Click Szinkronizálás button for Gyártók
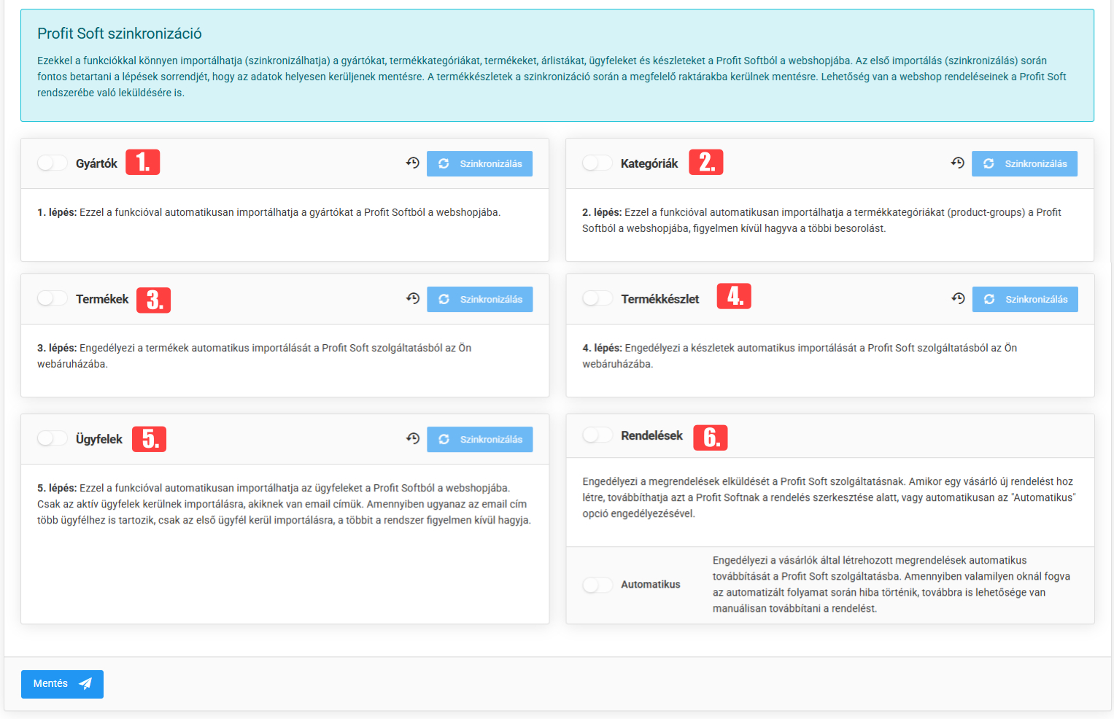This screenshot has height=719, width=1114. coord(479,163)
